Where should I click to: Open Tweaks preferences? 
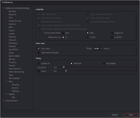(x=12, y=66)
